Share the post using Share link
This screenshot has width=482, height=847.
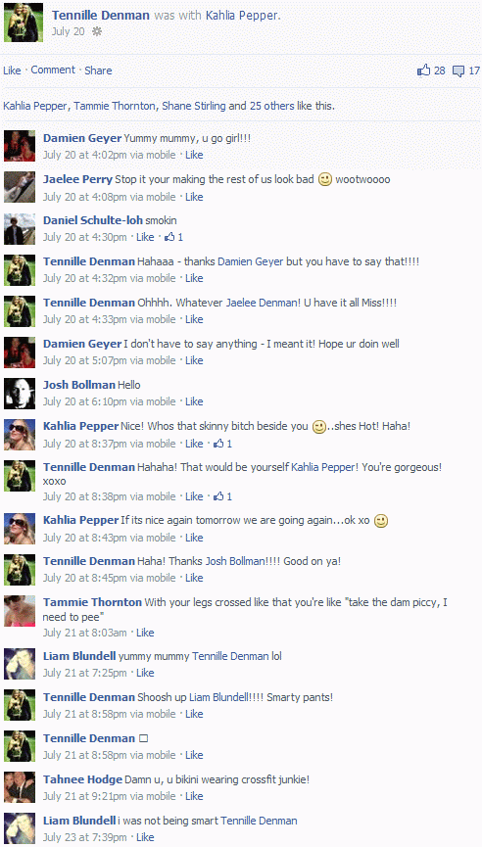[x=98, y=71]
